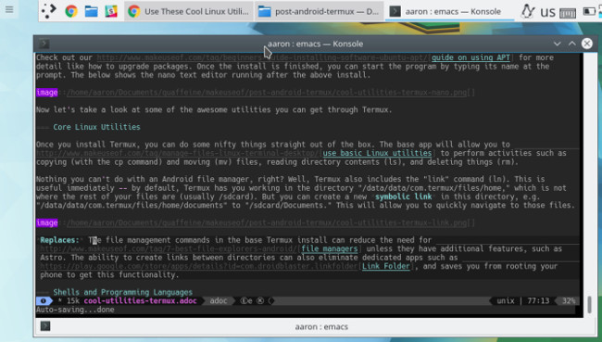Screen dimensions: 602x342
Task: Click the '15k' file size in the modeline
Action: 73,301
